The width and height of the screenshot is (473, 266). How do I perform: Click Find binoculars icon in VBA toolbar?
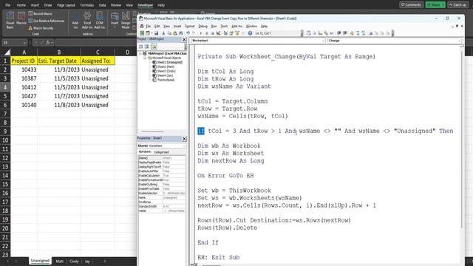tap(180, 33)
